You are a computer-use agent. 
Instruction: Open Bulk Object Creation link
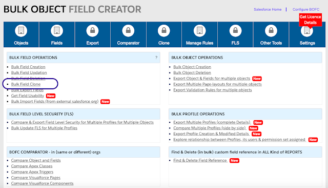point(192,67)
